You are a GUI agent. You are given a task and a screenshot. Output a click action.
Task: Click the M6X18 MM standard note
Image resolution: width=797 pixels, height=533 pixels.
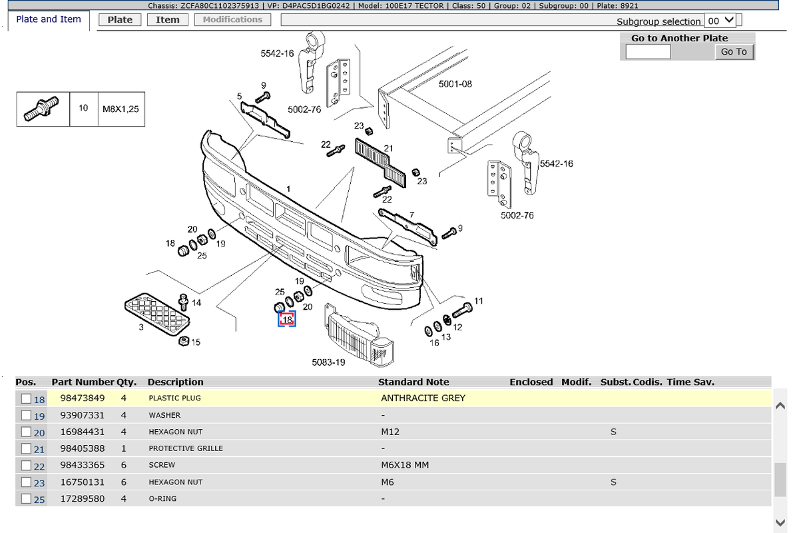[x=405, y=465]
